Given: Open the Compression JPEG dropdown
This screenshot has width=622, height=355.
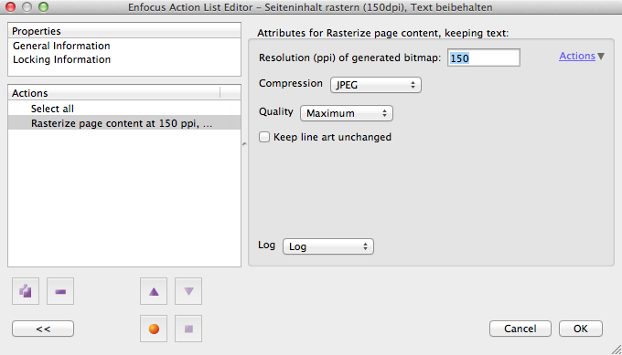Looking at the screenshot, I should 376,85.
